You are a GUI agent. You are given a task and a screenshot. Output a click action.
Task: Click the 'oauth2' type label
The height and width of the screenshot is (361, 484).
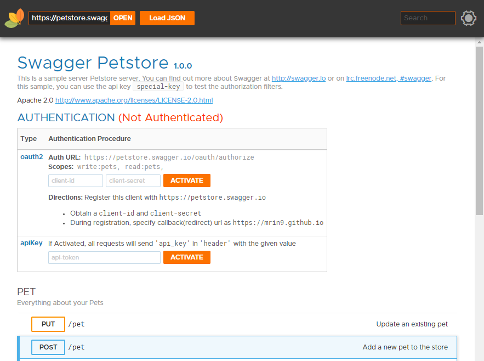point(31,157)
